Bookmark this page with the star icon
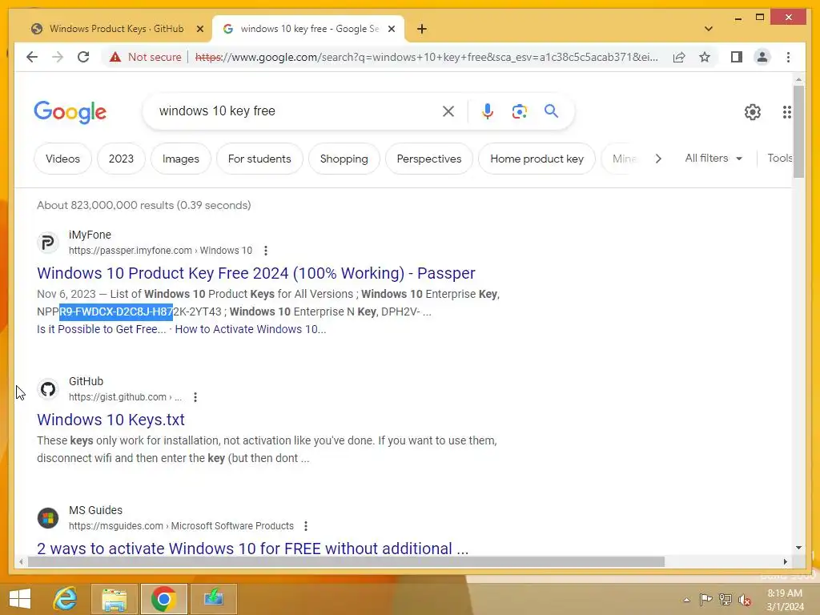 (705, 57)
